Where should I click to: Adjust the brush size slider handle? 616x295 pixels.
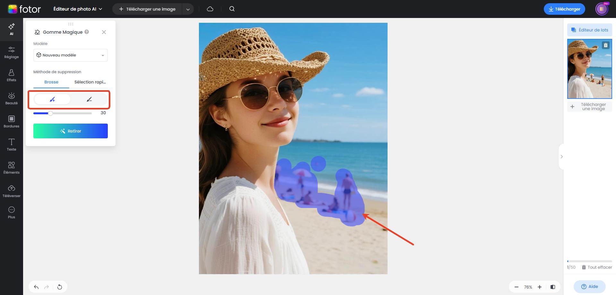pos(50,113)
